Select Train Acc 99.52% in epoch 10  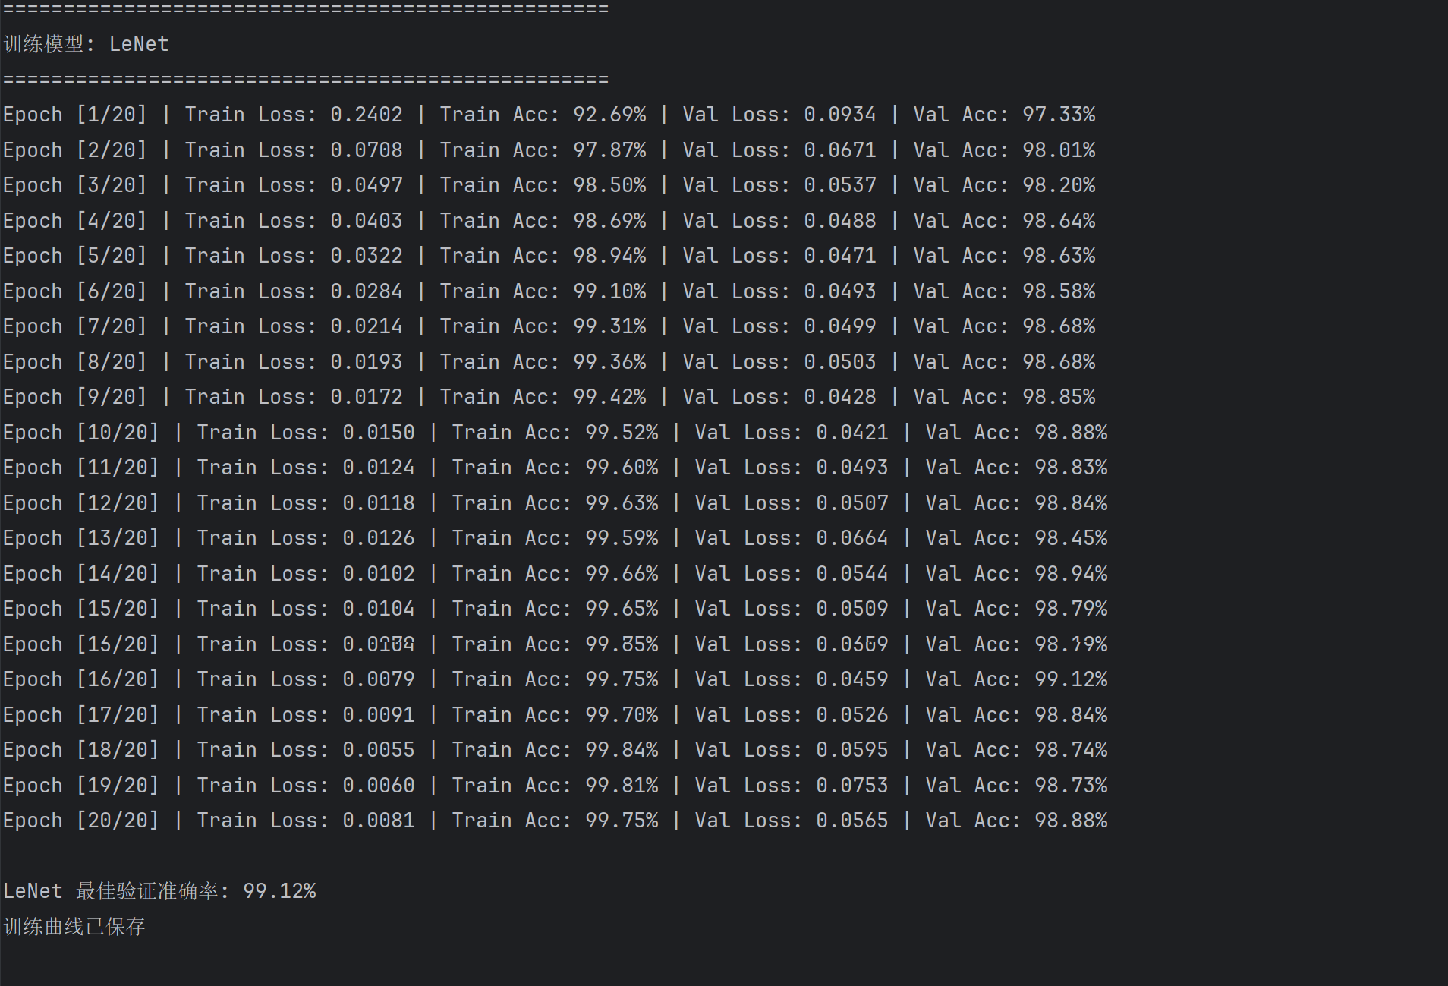(621, 433)
